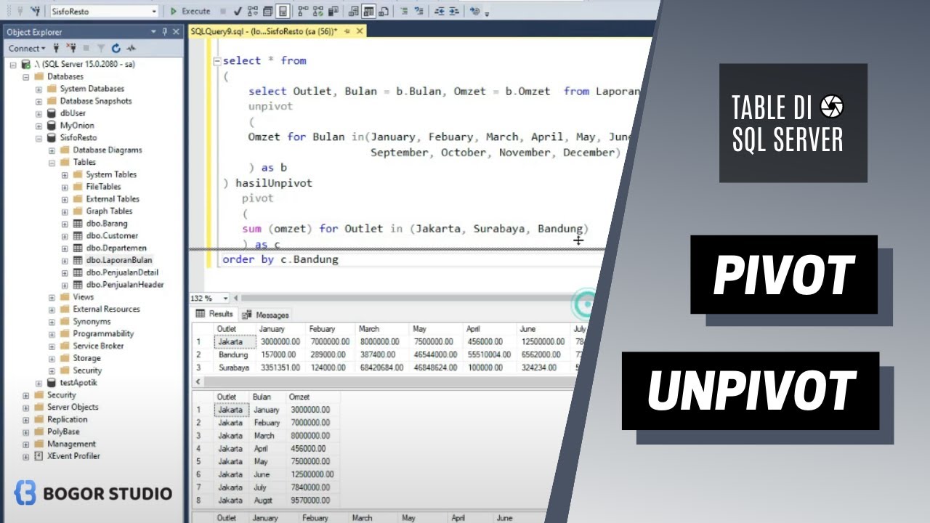Expand the System Databases folder
This screenshot has height=523, width=930.
[39, 89]
